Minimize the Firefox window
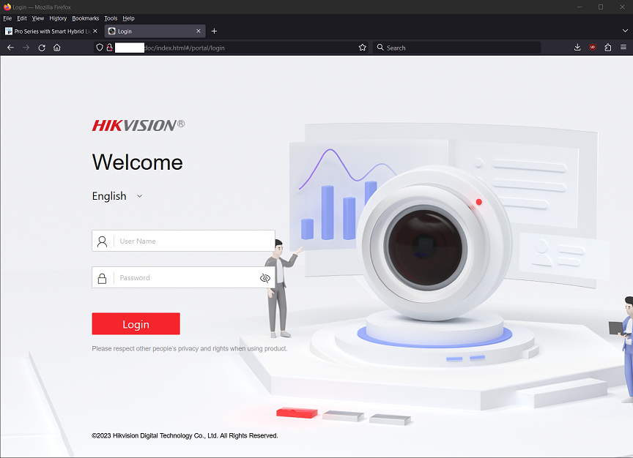The width and height of the screenshot is (633, 458). (x=580, y=7)
